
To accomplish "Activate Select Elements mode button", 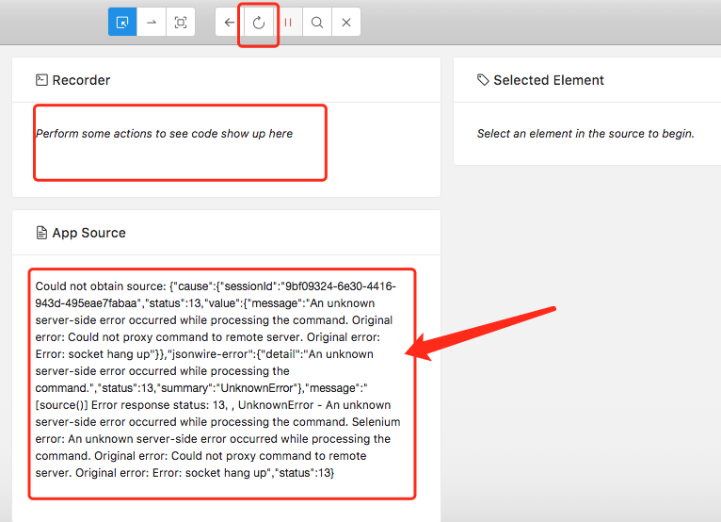I will coord(122,22).
